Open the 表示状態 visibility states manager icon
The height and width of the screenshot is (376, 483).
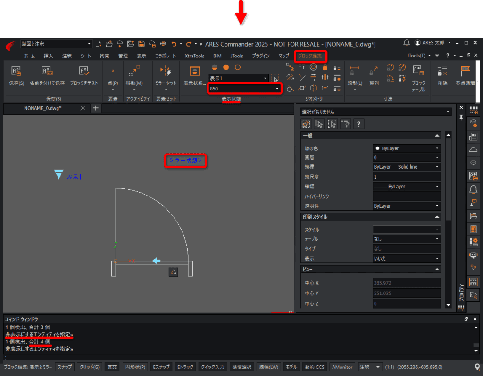tap(194, 72)
